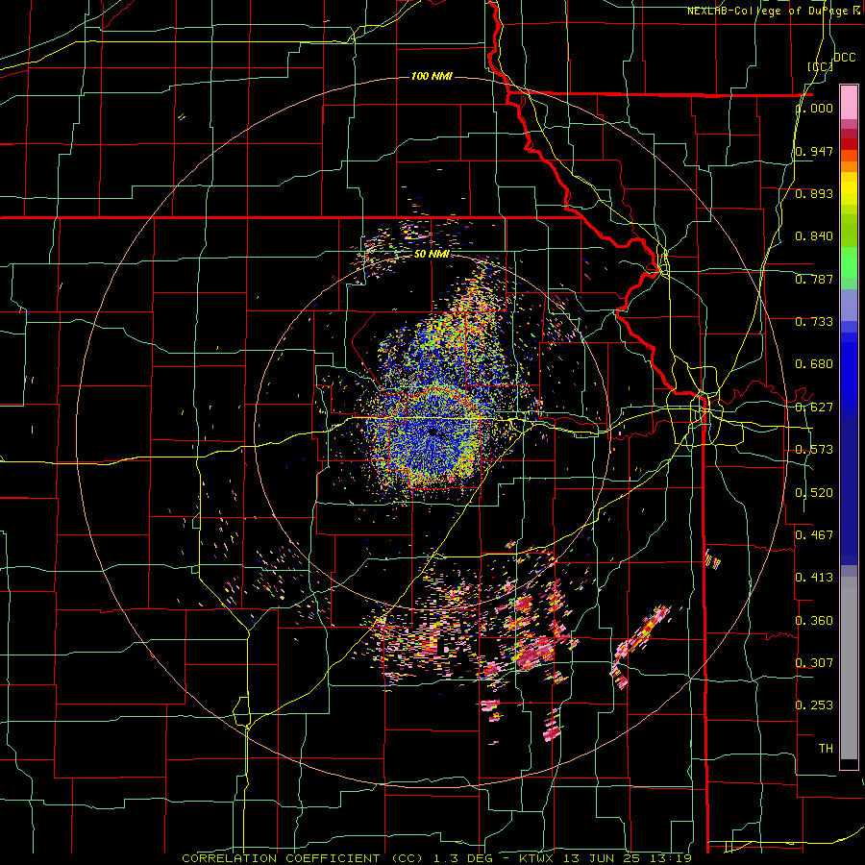The image size is (865, 865).
Task: Pick the orange swatch on the color scale
Action: coord(849,166)
